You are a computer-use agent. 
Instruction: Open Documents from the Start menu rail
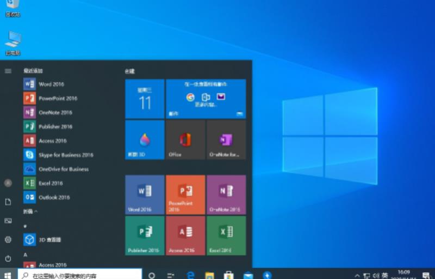click(x=8, y=202)
